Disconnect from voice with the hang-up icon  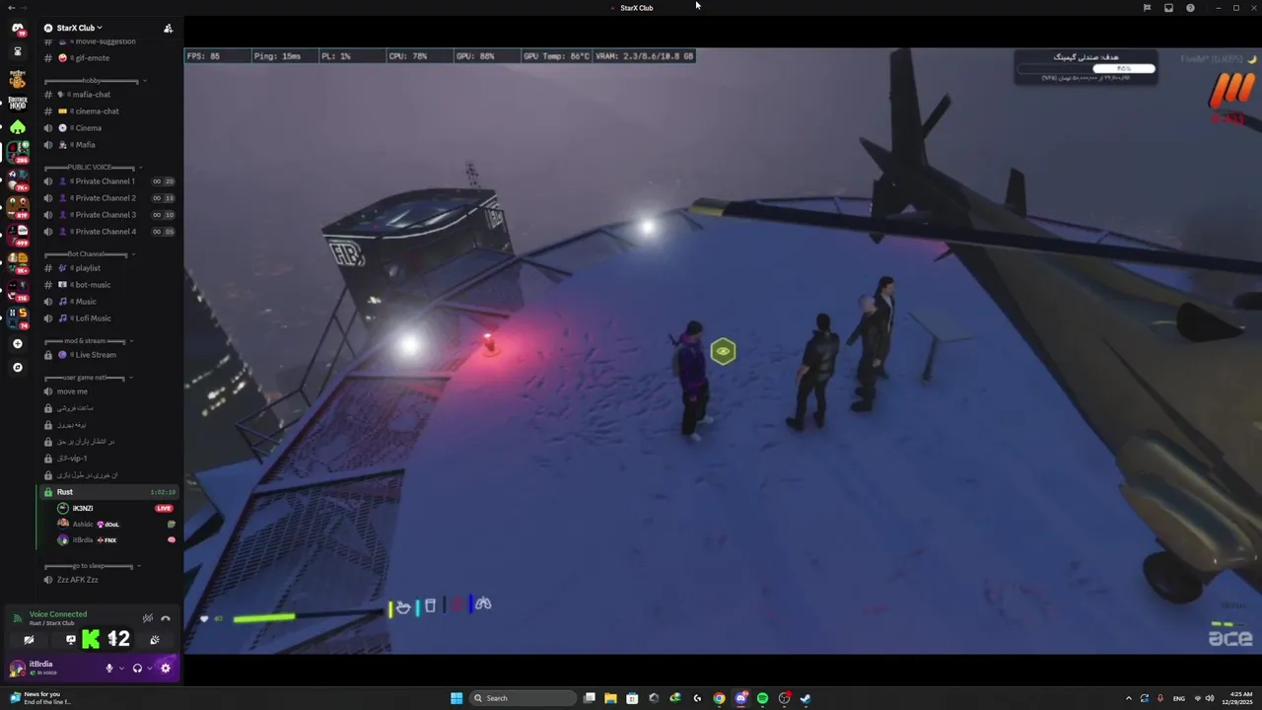166,618
